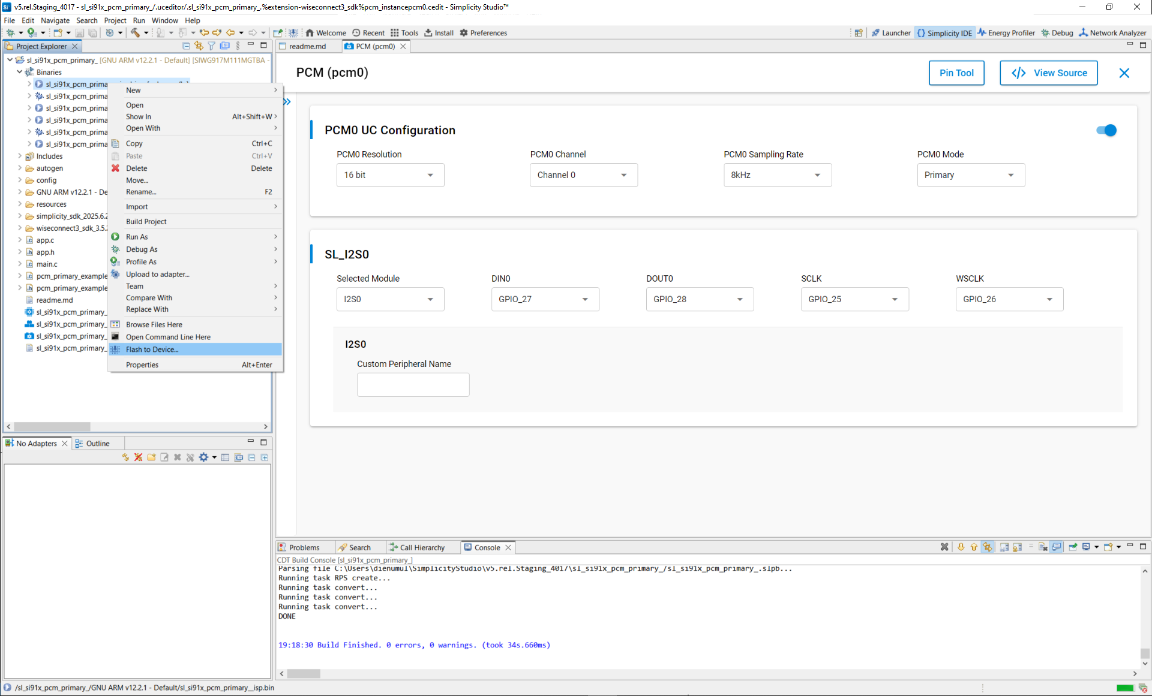The height and width of the screenshot is (696, 1152).
Task: Click the debug bug icon in main toolbar
Action: point(10,33)
